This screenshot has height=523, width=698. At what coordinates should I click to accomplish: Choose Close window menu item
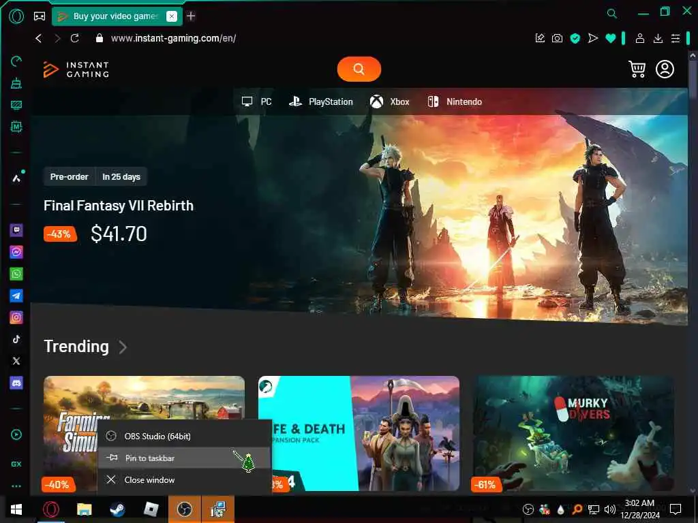pos(184,480)
